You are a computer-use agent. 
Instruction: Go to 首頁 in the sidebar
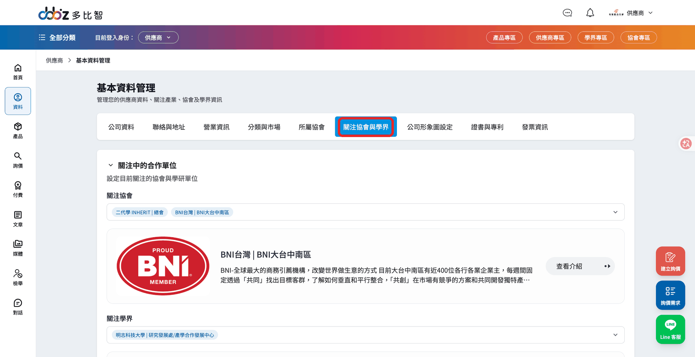click(x=18, y=72)
